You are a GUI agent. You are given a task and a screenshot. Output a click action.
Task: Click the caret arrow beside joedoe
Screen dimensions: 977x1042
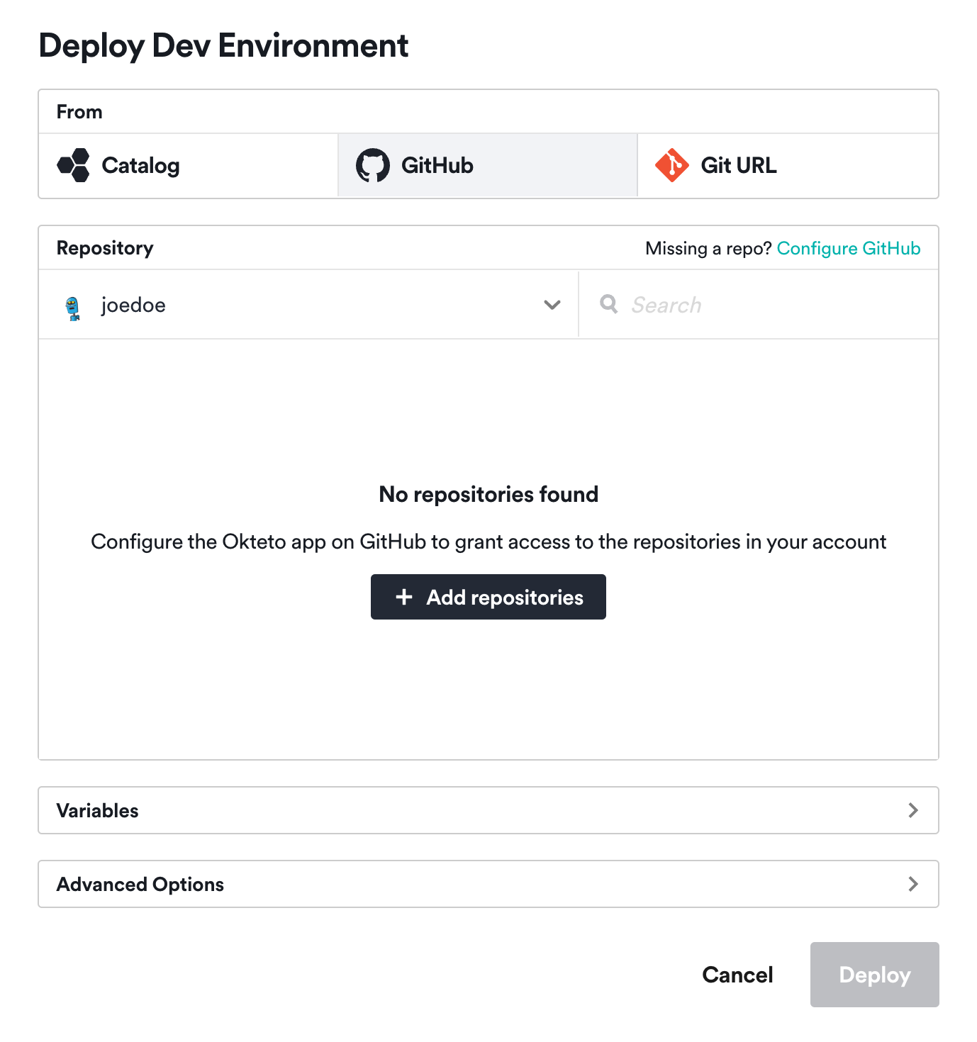(x=552, y=305)
